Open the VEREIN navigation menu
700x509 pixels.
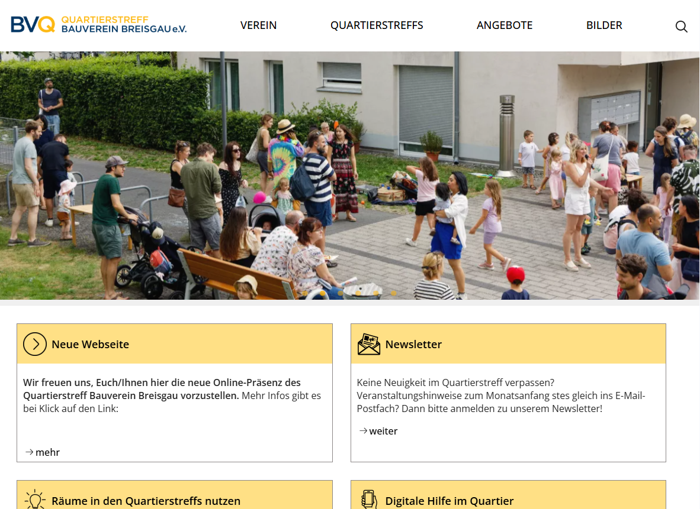[258, 25]
